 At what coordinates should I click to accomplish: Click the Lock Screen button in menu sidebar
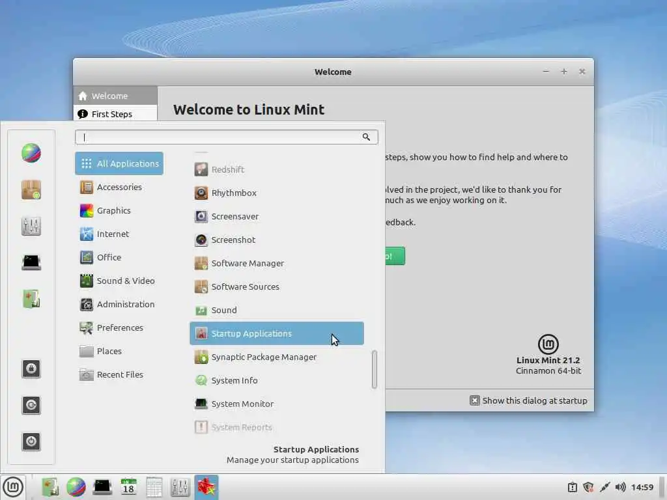click(31, 368)
